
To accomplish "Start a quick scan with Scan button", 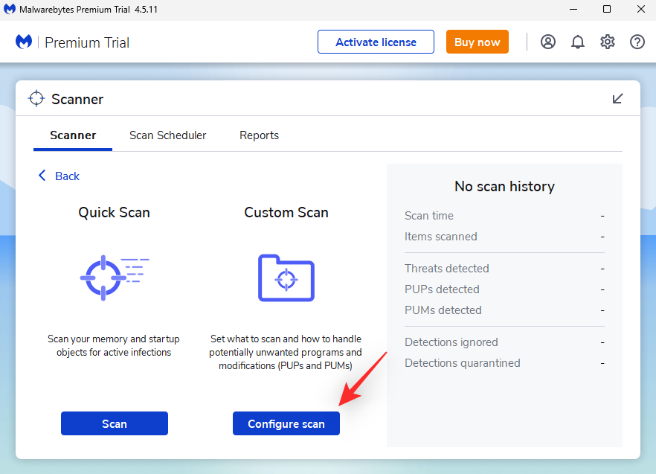I will click(x=115, y=423).
